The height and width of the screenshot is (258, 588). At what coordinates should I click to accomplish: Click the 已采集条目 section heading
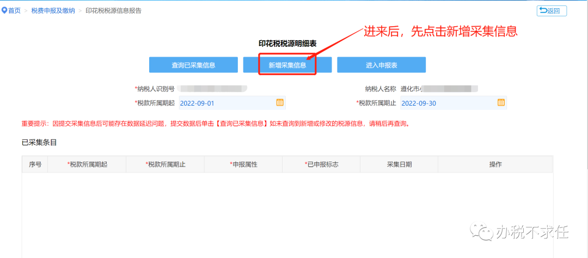click(x=39, y=143)
